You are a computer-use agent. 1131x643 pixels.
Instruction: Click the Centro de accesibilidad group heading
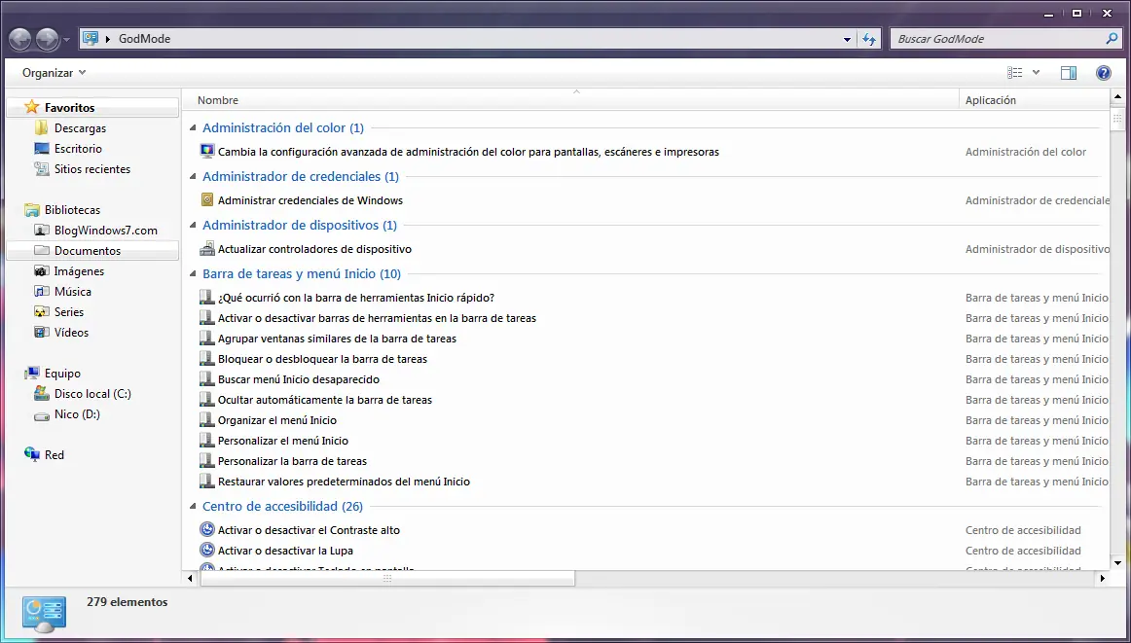tap(282, 507)
